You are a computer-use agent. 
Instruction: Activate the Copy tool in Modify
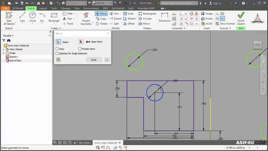click(101, 18)
